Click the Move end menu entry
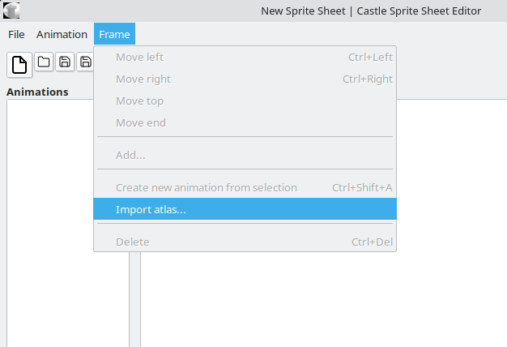The image size is (507, 347). coord(140,122)
